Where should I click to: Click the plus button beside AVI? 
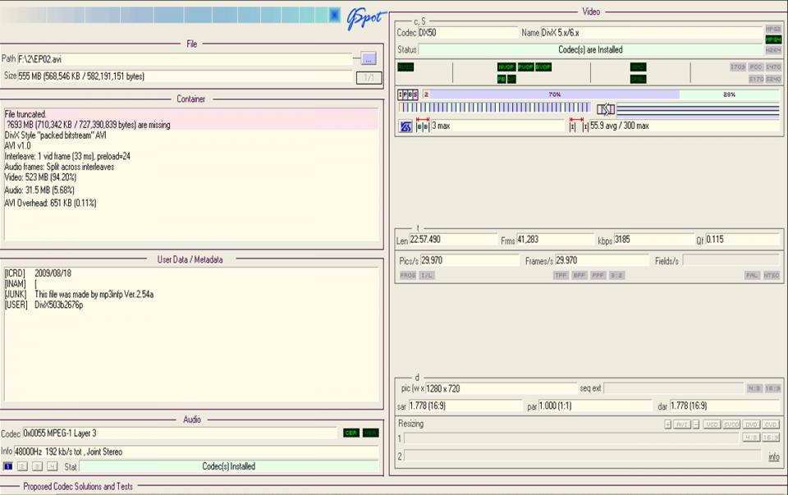tap(668, 424)
